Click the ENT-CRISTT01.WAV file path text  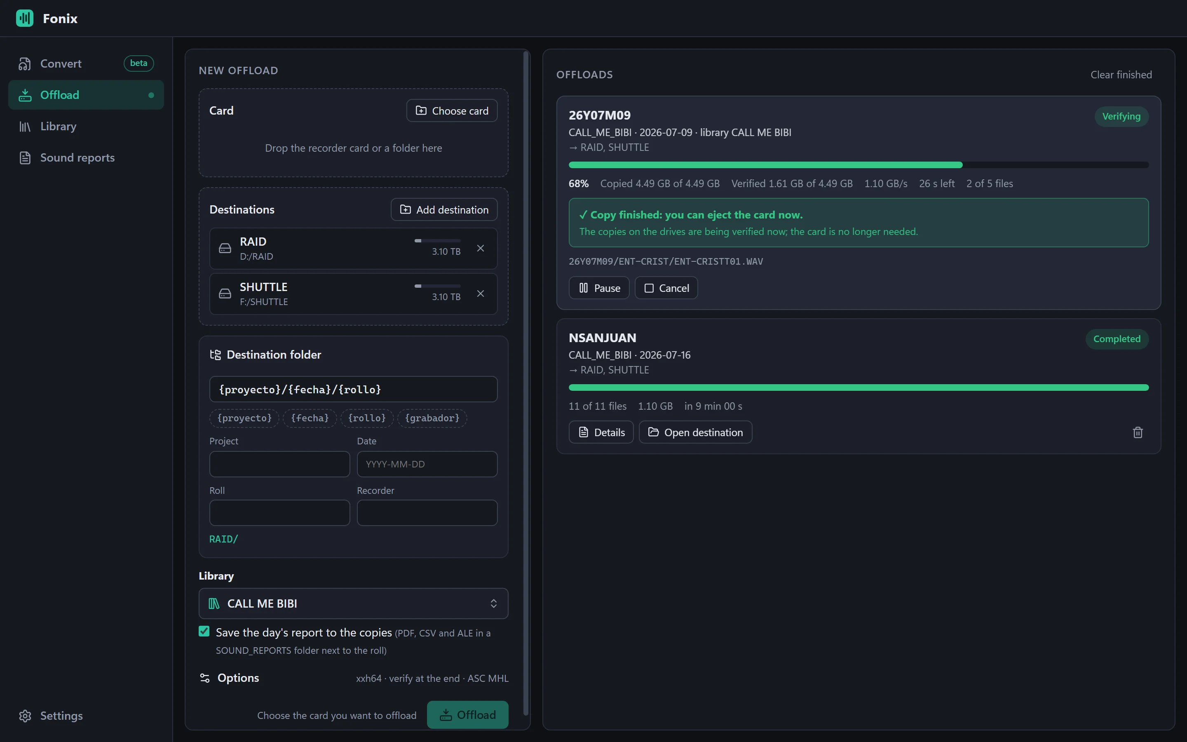tap(666, 262)
